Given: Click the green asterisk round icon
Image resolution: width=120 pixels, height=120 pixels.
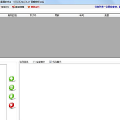Looking at the screenshot, I should pyautogui.click(x=12, y=87).
